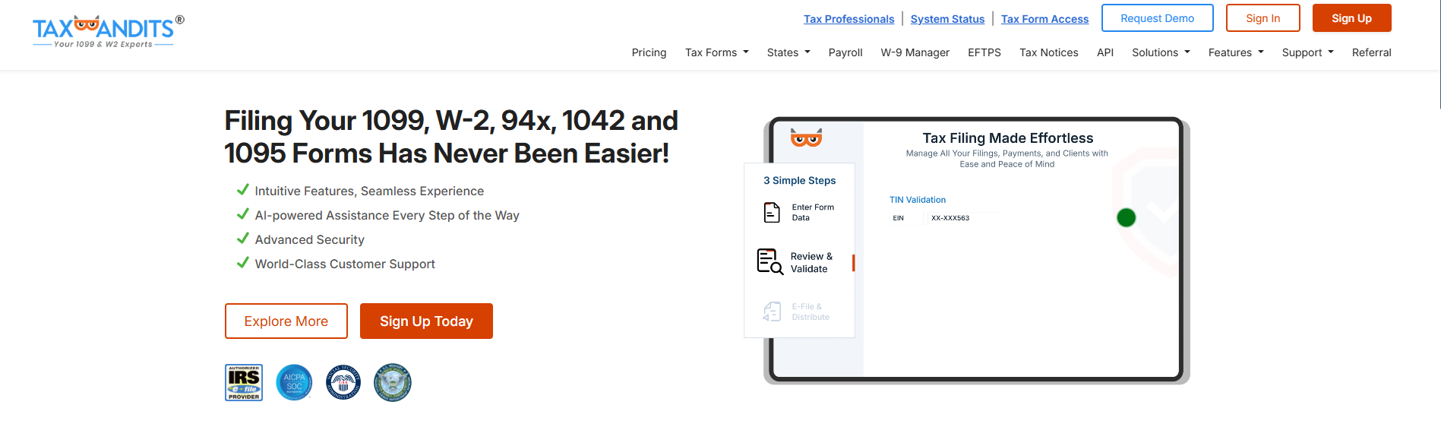The height and width of the screenshot is (424, 1441).
Task: Click the green TIN validation status dot
Action: tap(1126, 218)
